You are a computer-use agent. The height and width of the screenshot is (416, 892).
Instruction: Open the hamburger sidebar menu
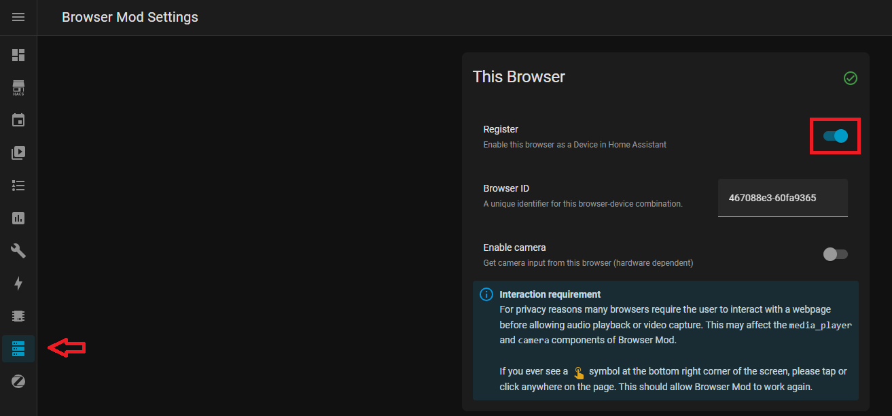(x=18, y=17)
